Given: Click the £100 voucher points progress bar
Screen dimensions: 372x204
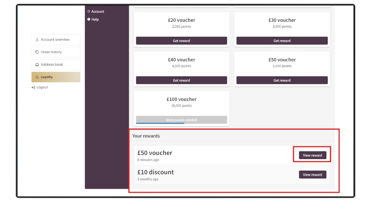Looking at the screenshot, I should point(160,124).
